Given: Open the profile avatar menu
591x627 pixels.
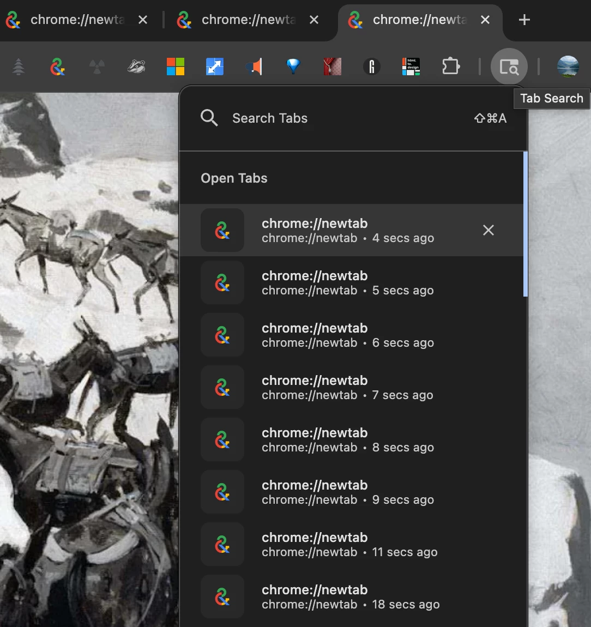Looking at the screenshot, I should 568,67.
